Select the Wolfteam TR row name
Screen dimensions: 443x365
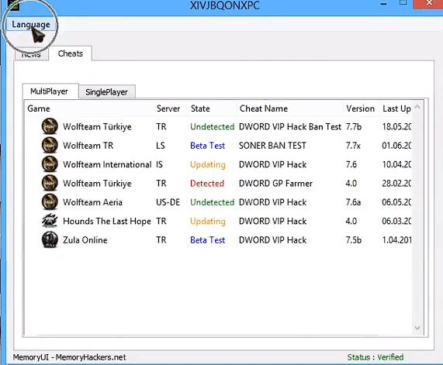(88, 146)
